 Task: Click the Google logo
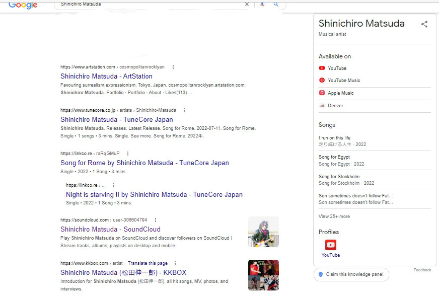click(23, 6)
